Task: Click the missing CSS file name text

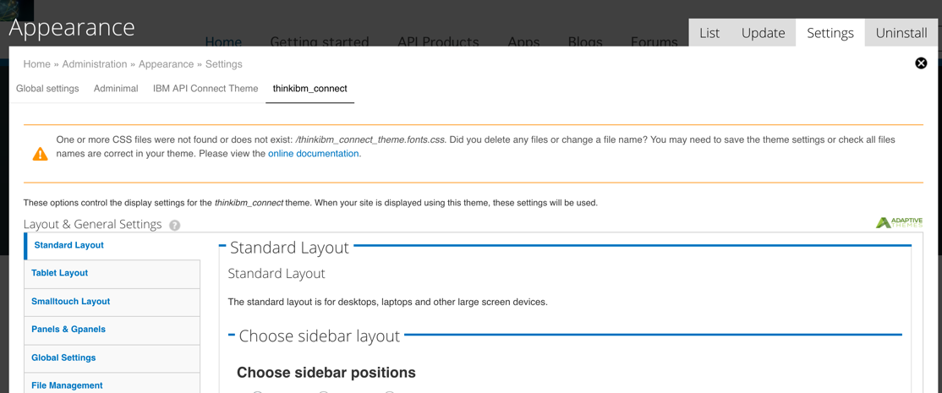Action: 370,139
